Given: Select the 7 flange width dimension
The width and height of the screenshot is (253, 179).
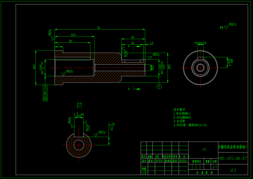Looking at the screenshot, I should [59, 45].
